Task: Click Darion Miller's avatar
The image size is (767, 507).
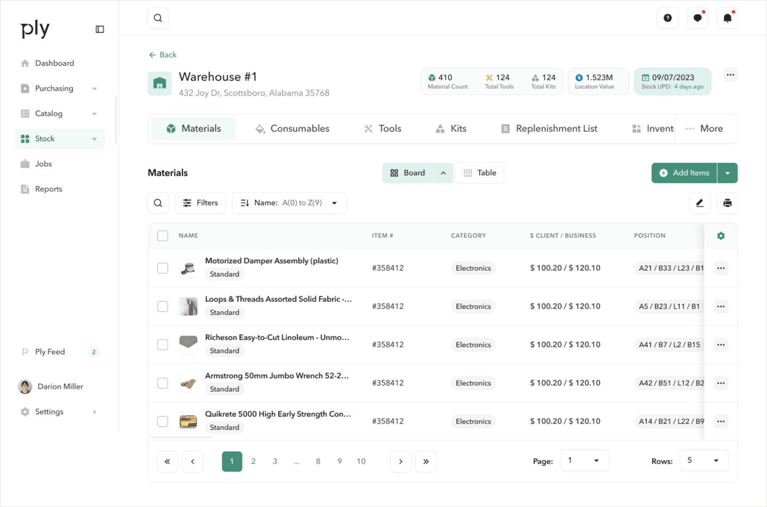Action: click(x=25, y=387)
